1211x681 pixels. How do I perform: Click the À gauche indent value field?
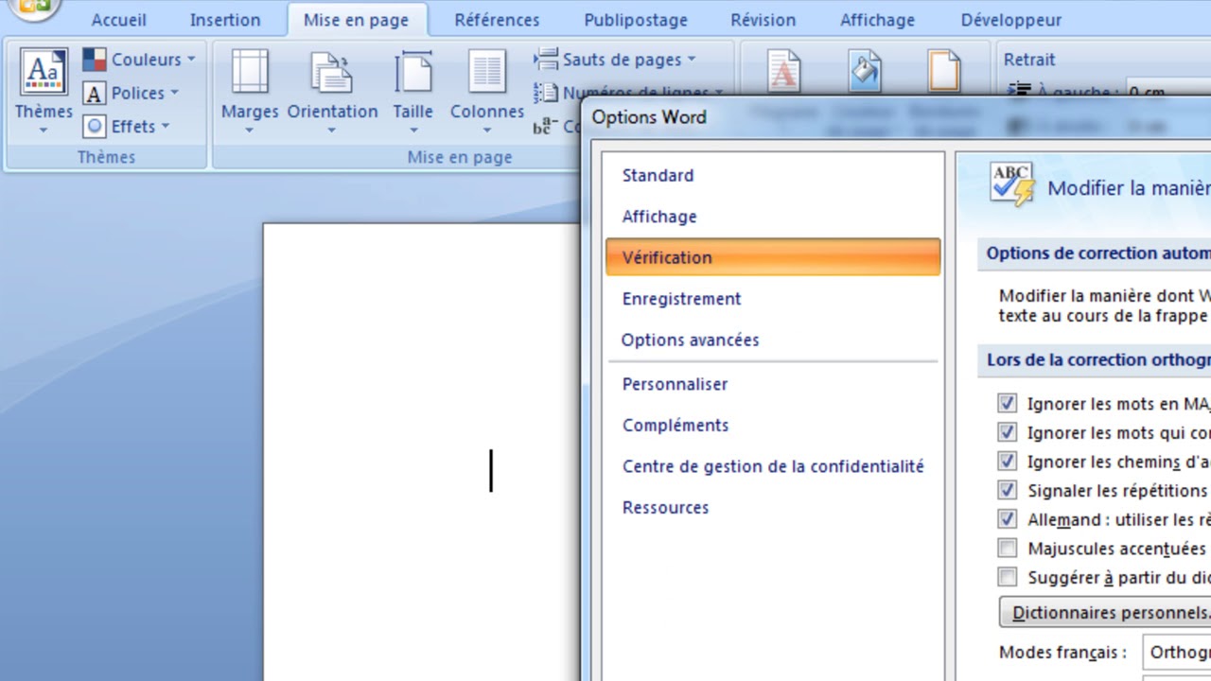click(x=1168, y=91)
